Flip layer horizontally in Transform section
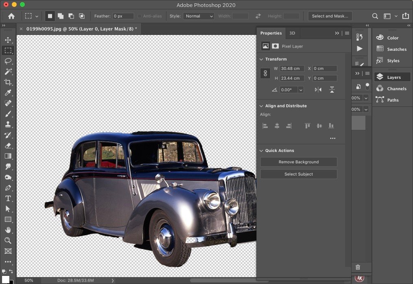Screen dimensions: 413x284 pos(318,90)
